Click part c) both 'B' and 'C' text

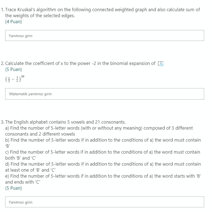[x=103, y=155]
